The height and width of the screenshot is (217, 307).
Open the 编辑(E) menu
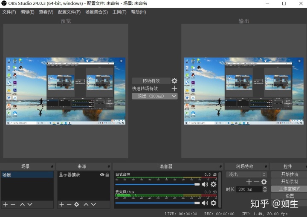point(27,12)
